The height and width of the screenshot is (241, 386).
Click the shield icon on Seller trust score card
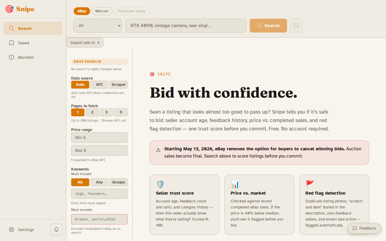pos(160,184)
